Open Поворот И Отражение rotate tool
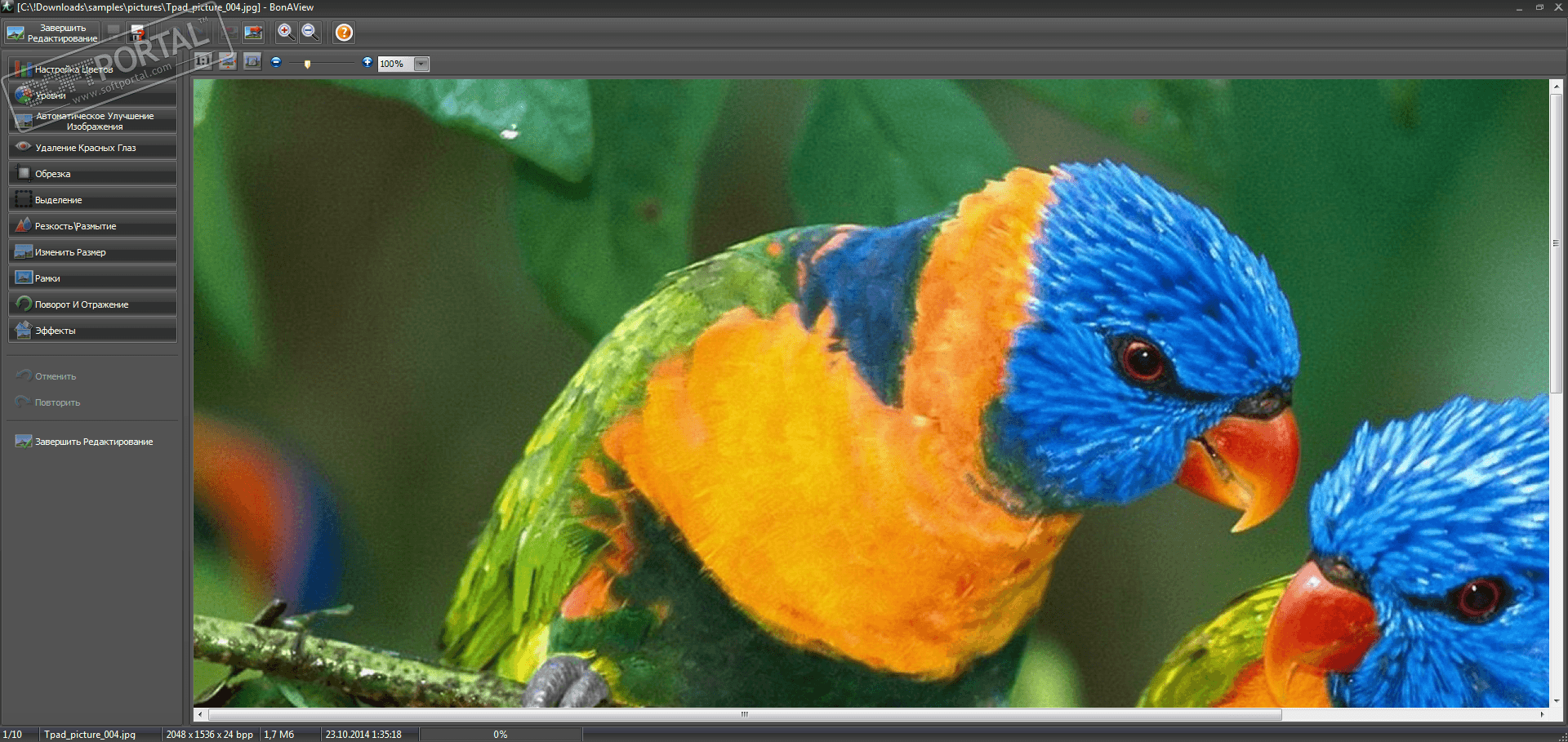This screenshot has height=742, width=1568. point(92,304)
